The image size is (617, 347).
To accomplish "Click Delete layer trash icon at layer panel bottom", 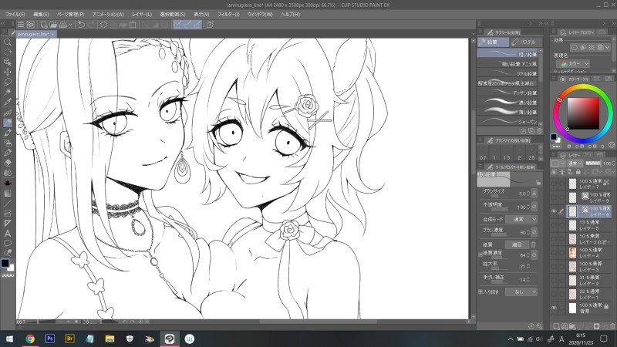I will [x=612, y=326].
